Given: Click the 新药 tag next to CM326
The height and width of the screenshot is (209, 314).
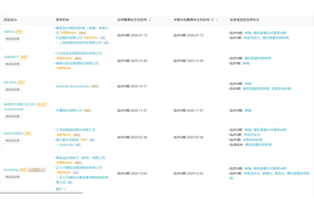Looking at the screenshot, I should 19,31.
